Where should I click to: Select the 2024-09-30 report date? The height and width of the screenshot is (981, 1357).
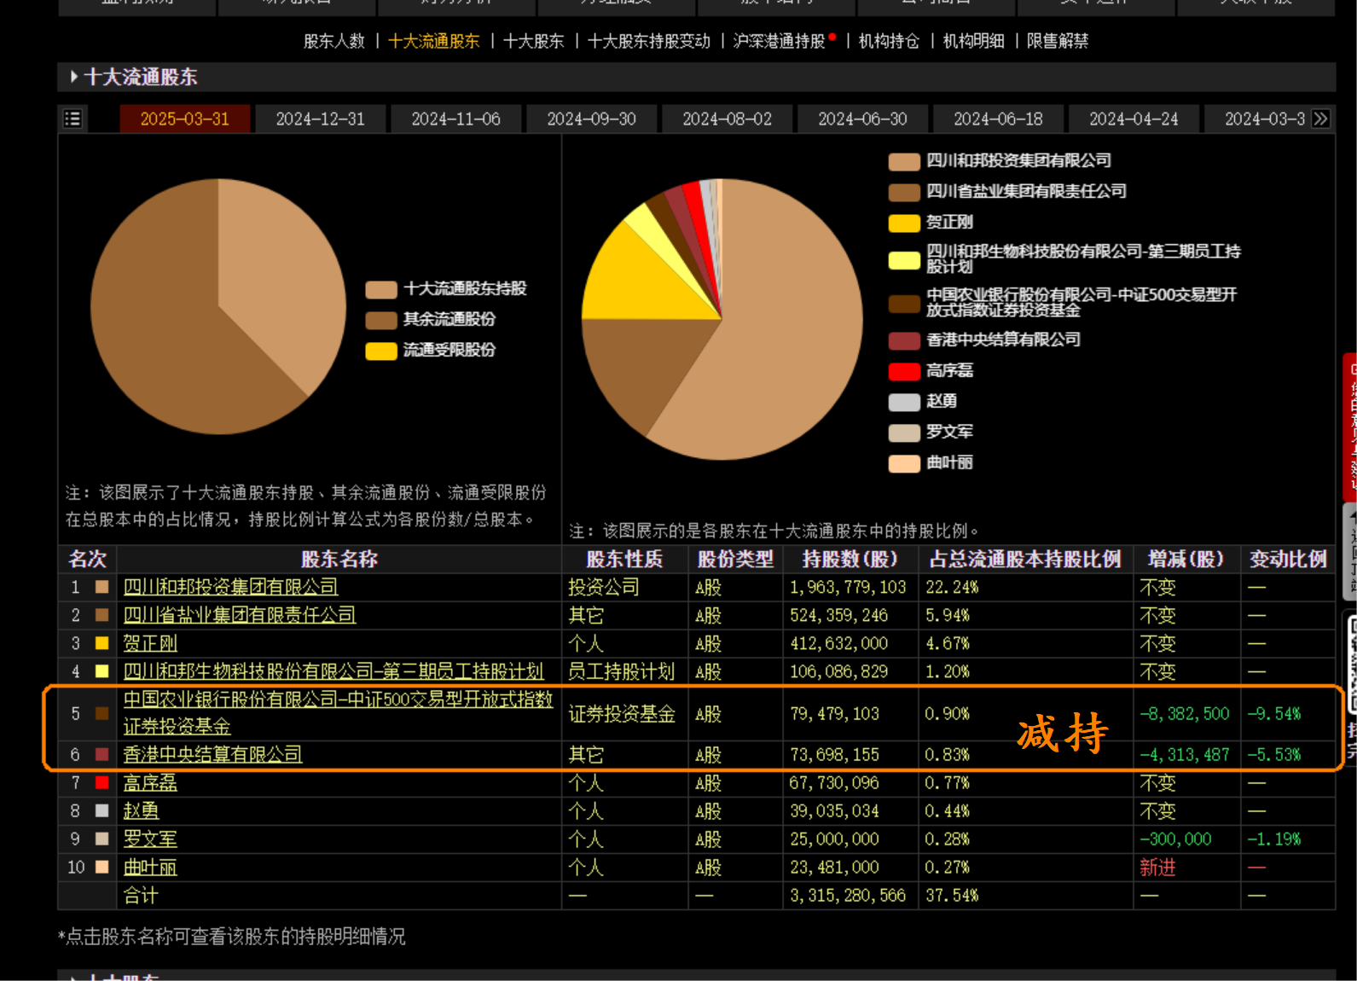(x=592, y=119)
